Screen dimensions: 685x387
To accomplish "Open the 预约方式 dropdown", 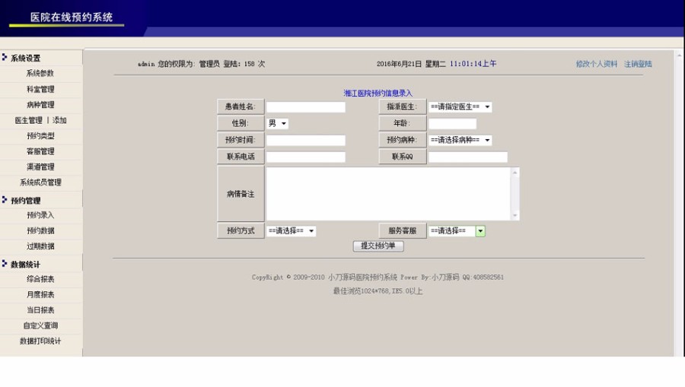I will pyautogui.click(x=291, y=231).
